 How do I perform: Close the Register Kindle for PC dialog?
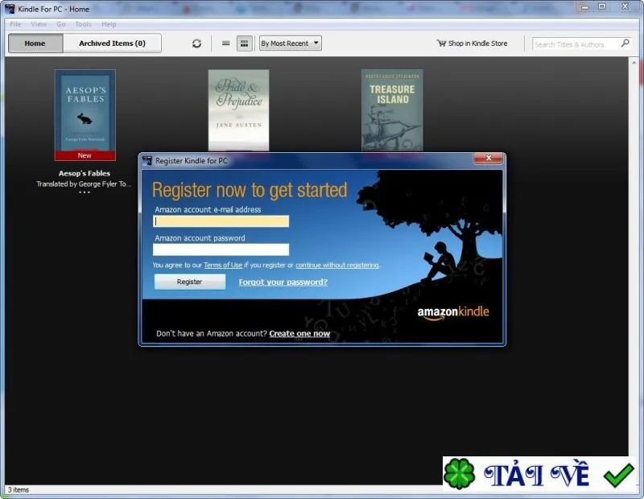click(489, 158)
